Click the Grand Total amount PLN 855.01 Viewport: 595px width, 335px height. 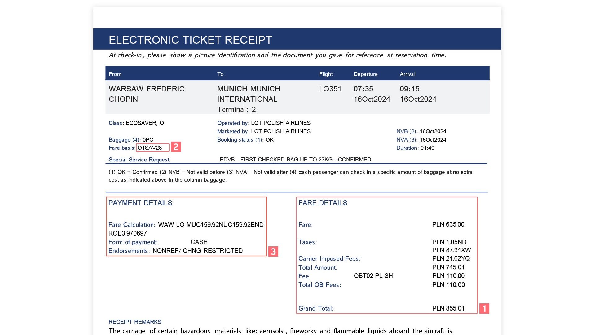(448, 308)
